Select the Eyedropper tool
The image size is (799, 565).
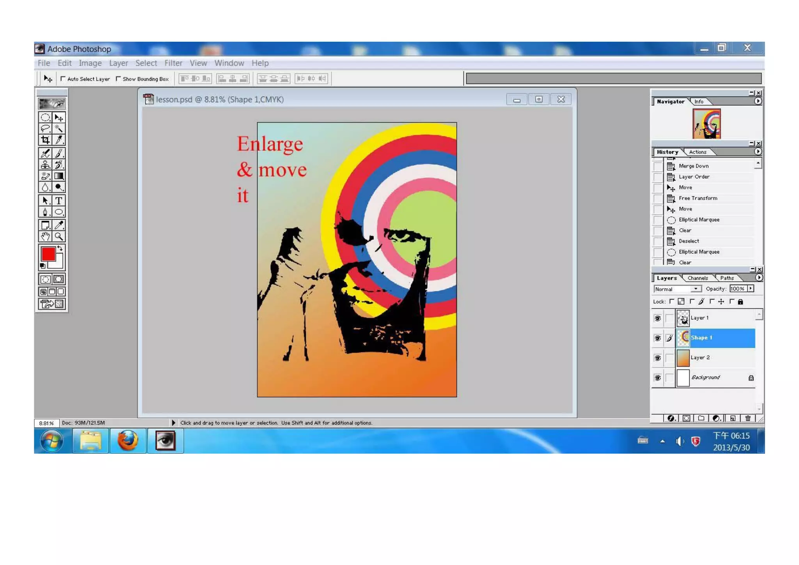[59, 225]
